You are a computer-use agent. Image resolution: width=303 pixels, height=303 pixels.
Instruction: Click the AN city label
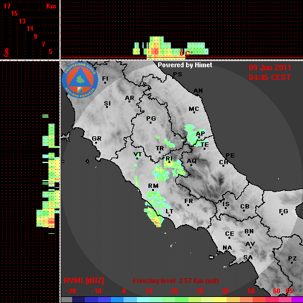tap(198, 91)
